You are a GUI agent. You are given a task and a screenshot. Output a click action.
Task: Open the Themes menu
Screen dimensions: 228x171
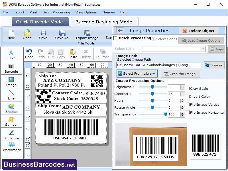click(x=108, y=12)
